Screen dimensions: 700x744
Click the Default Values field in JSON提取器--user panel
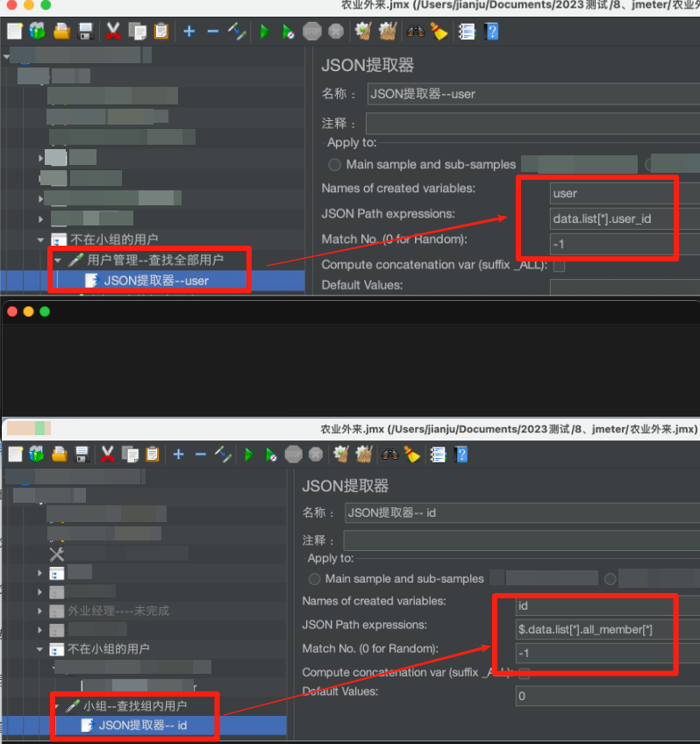(x=625, y=286)
